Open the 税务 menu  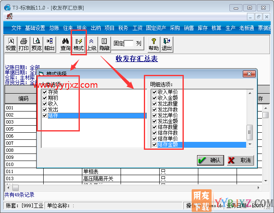point(123,28)
